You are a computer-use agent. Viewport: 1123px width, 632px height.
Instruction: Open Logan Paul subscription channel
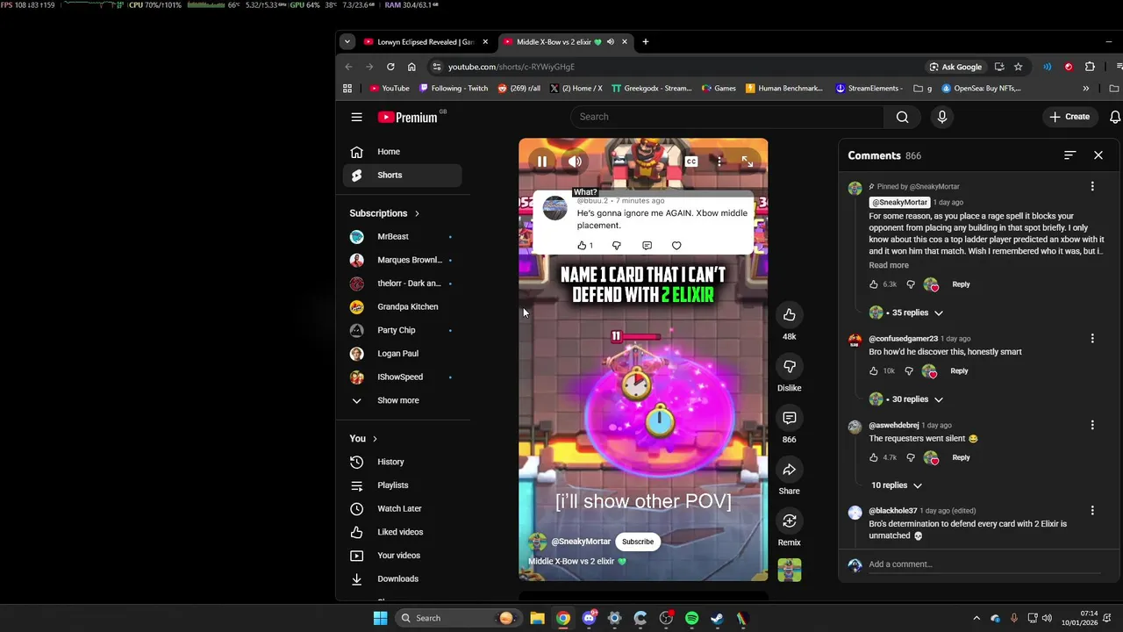(402, 354)
